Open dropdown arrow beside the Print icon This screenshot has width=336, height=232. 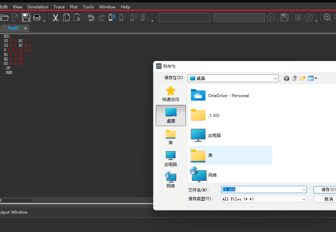click(44, 20)
